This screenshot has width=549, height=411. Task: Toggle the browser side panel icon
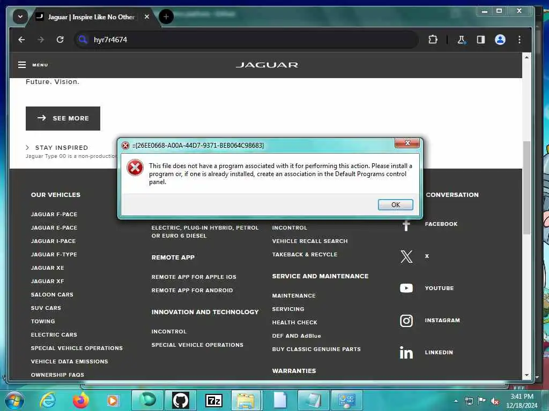click(481, 40)
